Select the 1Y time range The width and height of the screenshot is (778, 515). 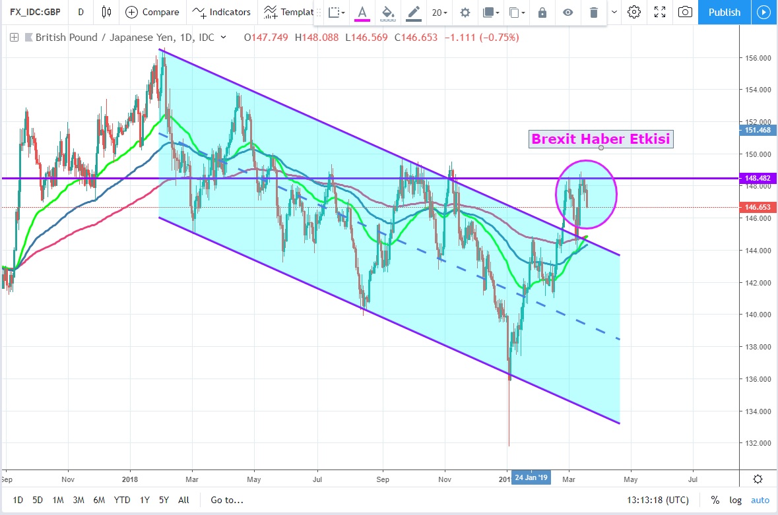click(x=145, y=500)
